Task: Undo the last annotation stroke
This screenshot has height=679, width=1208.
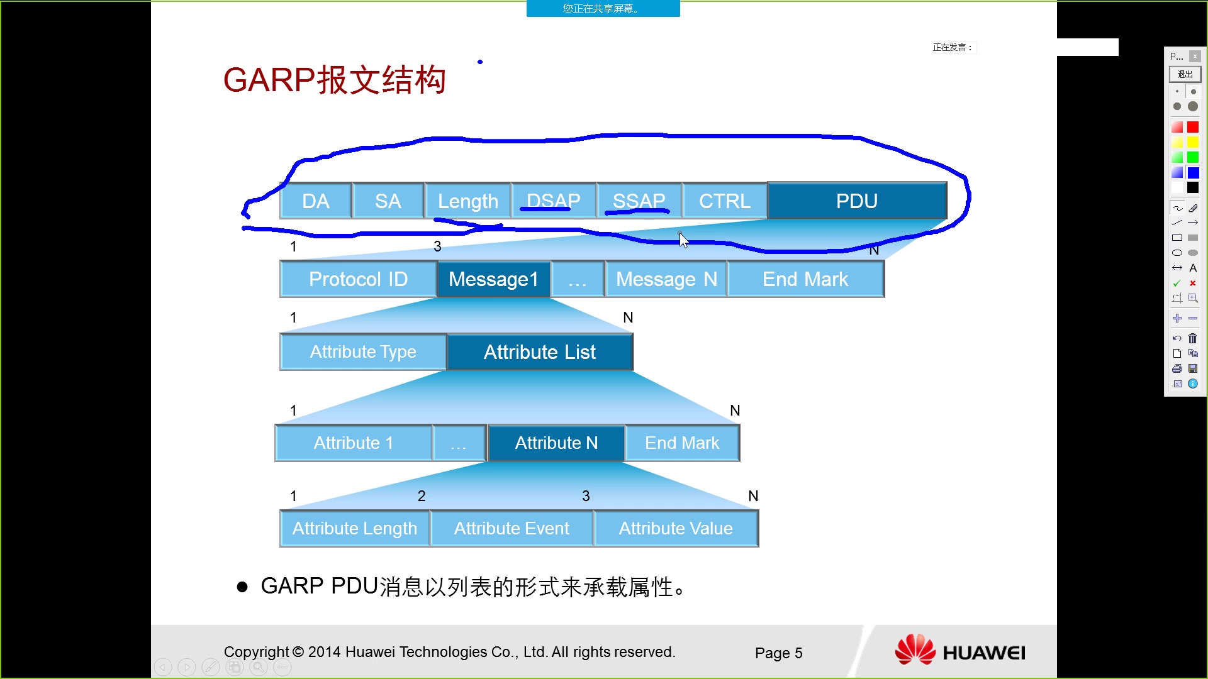Action: [1177, 338]
